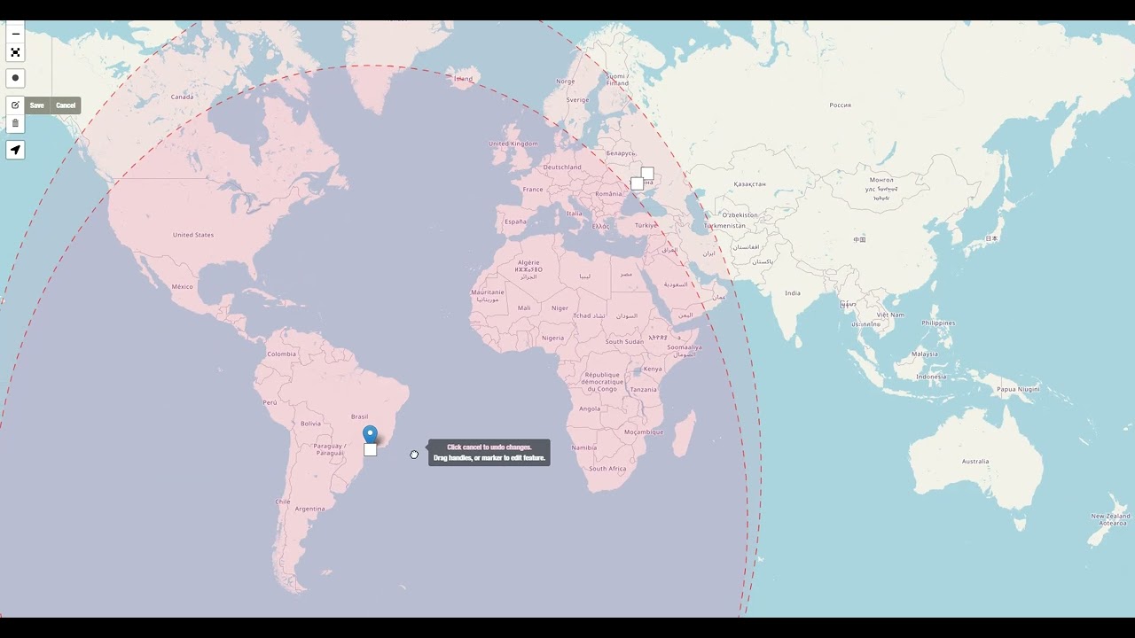Click the "Brasil" map label
Image resolution: width=1135 pixels, height=638 pixels.
pos(359,416)
